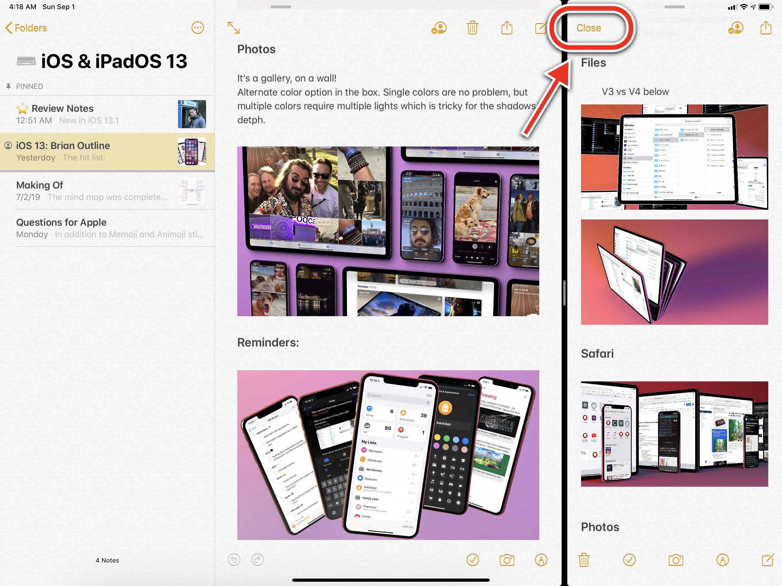The width and height of the screenshot is (782, 586).
Task: Open markup tool in side note
Action: (x=722, y=560)
